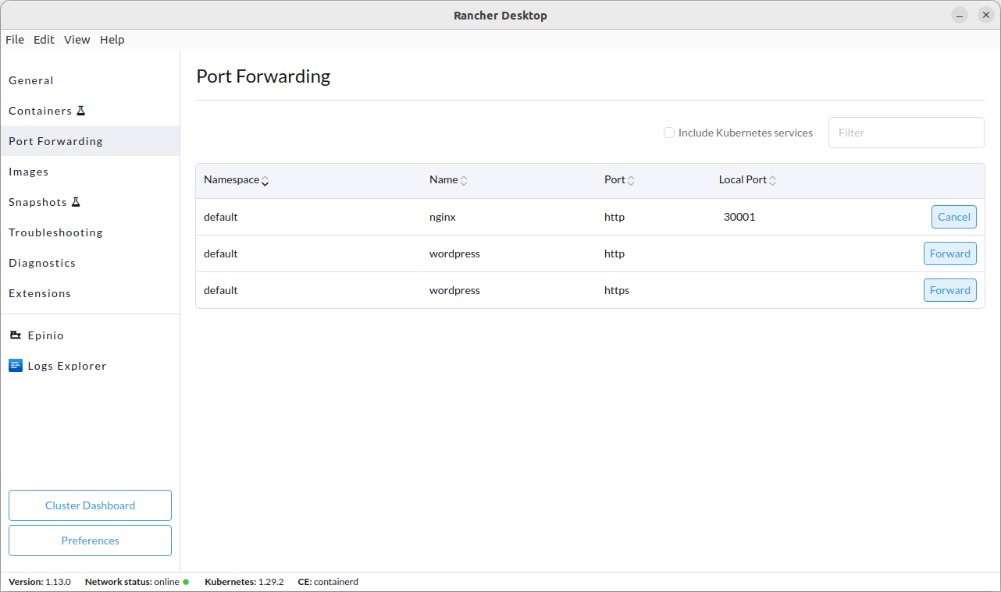Viewport: 1001px width, 592px height.
Task: Focus the Filter input field
Action: (x=907, y=133)
